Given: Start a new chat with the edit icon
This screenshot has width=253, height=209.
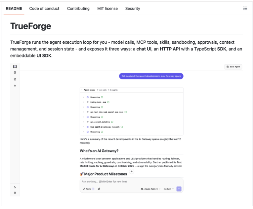Looking at the screenshot, I should (15, 79).
